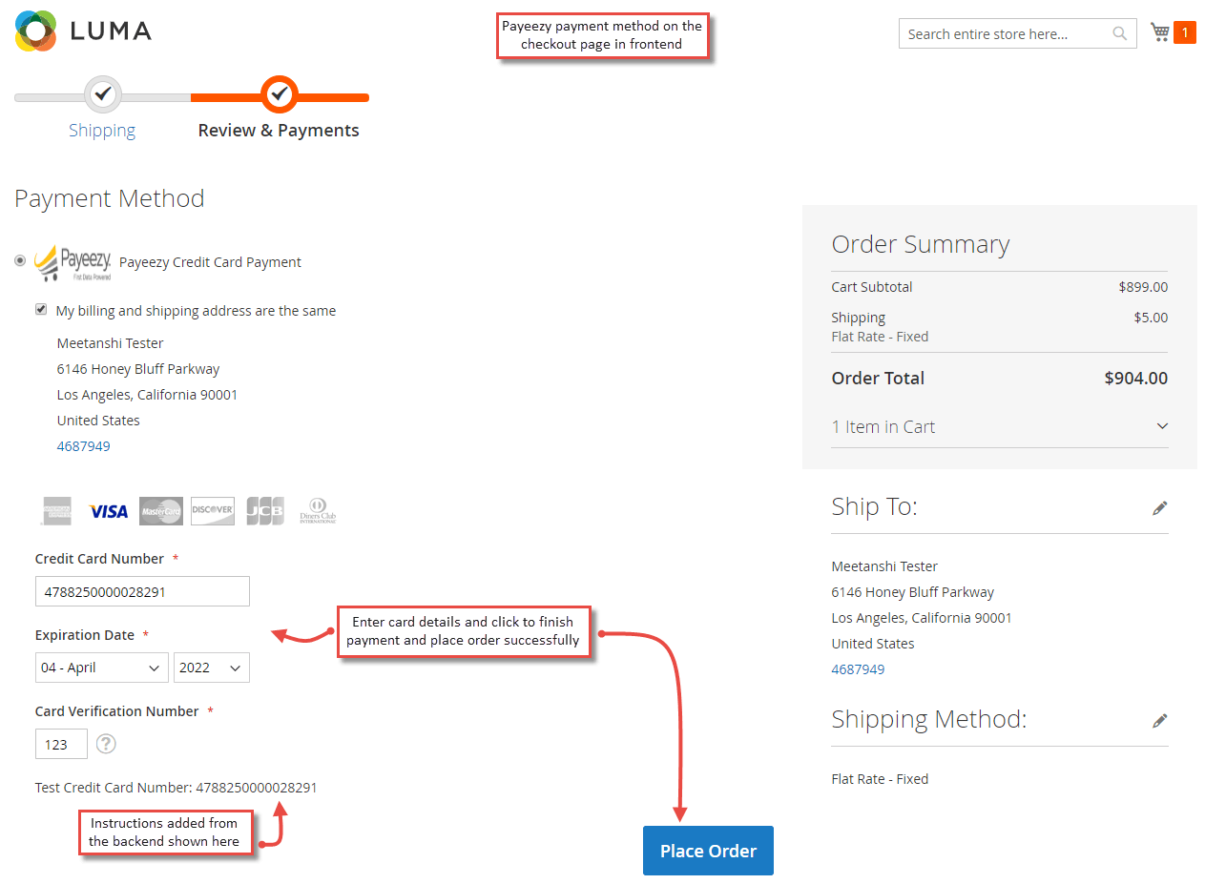Viewport: 1205px width, 884px height.
Task: Click the Visa card logo
Action: point(109,512)
